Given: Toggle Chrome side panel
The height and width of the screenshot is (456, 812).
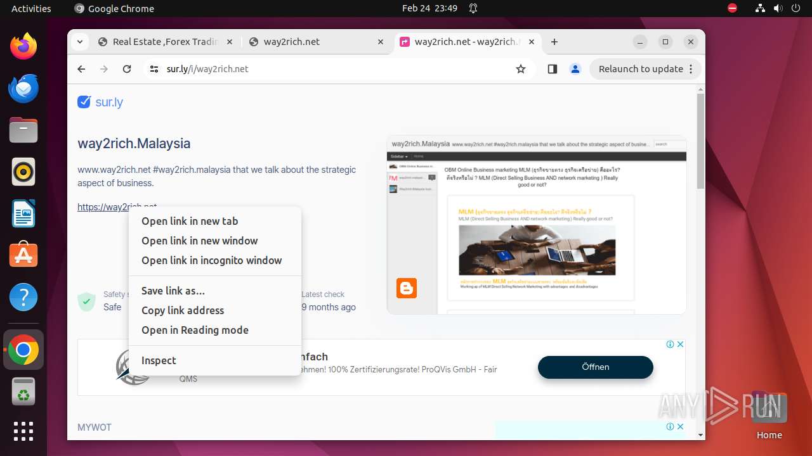Looking at the screenshot, I should 552,69.
